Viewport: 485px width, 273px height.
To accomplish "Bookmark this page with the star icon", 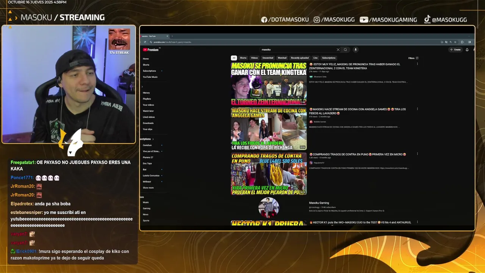I will pyautogui.click(x=455, y=42).
